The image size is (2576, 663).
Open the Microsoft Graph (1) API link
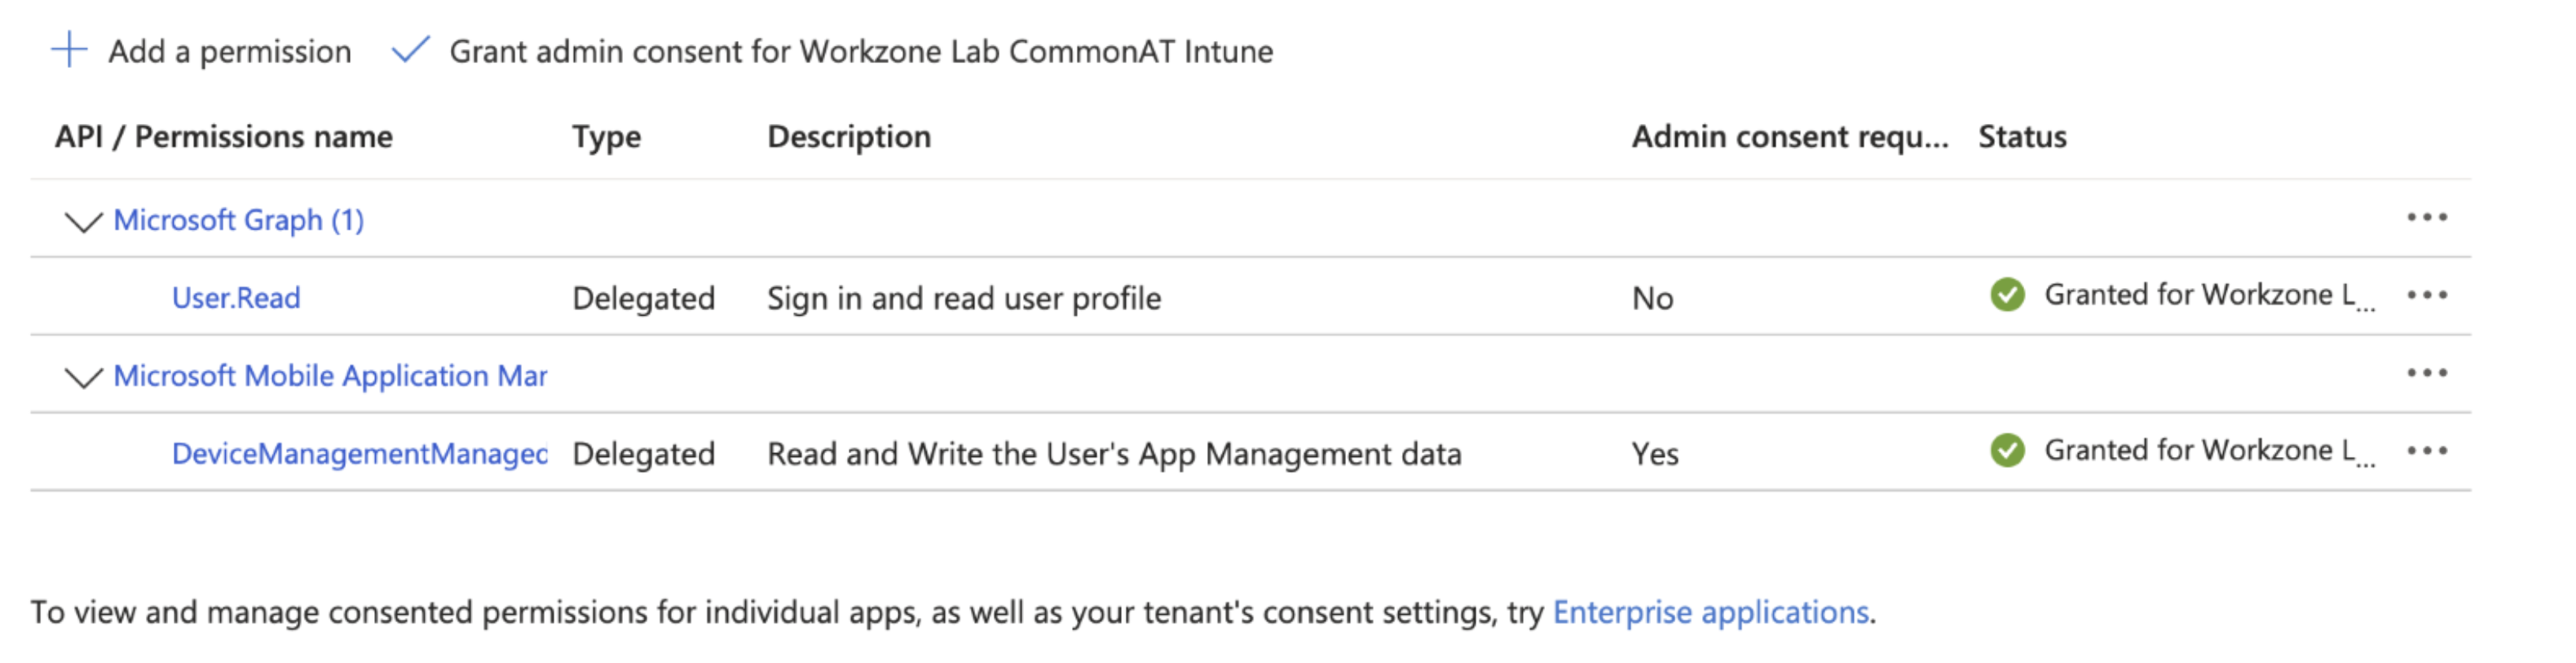point(238,220)
